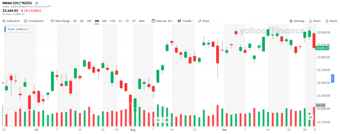Select the ^N225 series legend label

coord(17,29)
